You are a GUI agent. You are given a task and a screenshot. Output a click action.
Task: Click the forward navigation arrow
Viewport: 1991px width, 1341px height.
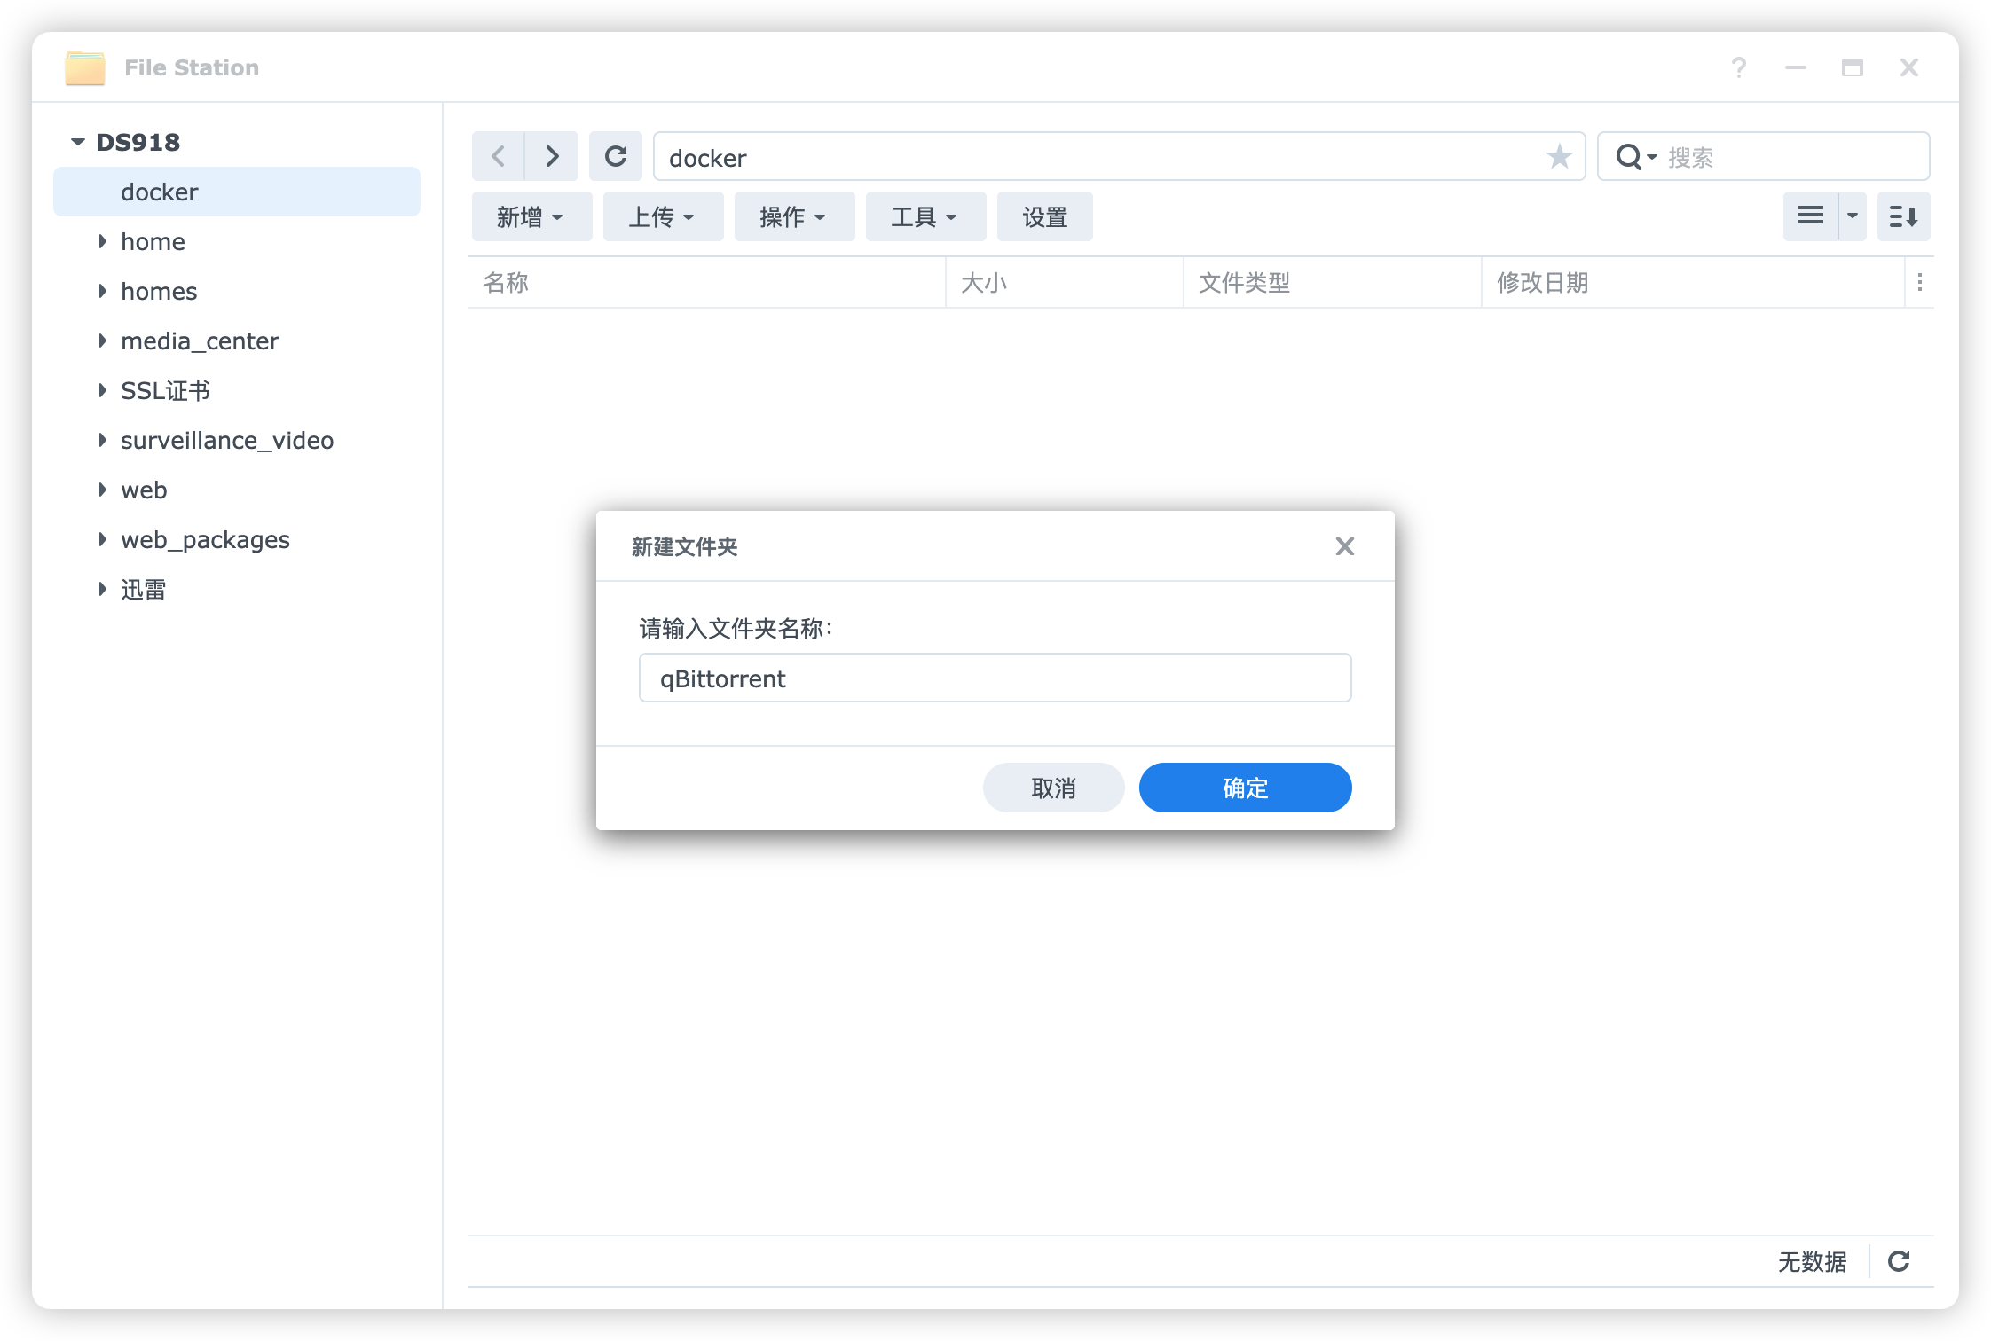[552, 157]
